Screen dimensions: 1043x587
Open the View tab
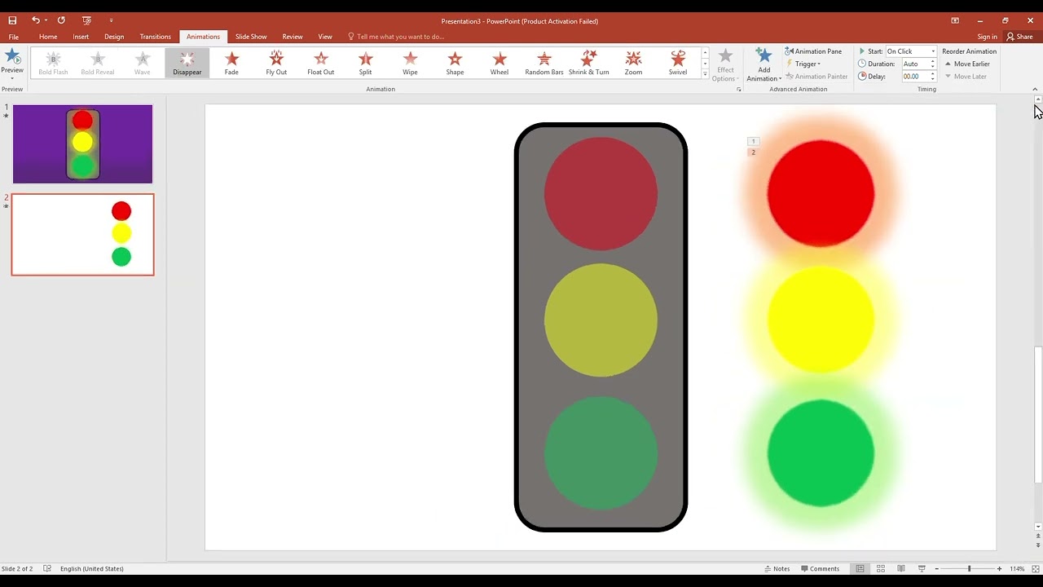(325, 37)
